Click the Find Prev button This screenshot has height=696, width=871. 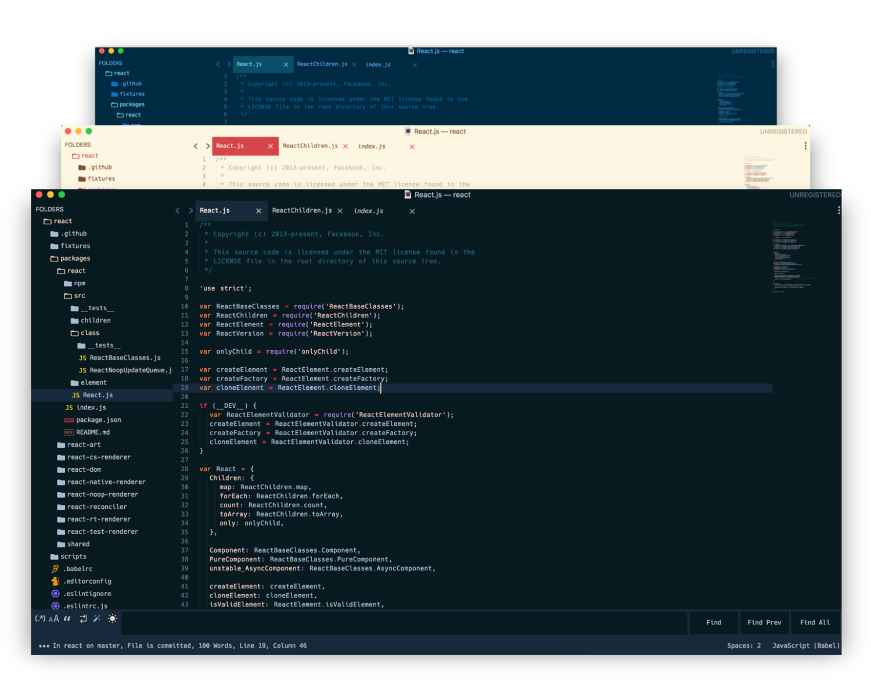[764, 622]
